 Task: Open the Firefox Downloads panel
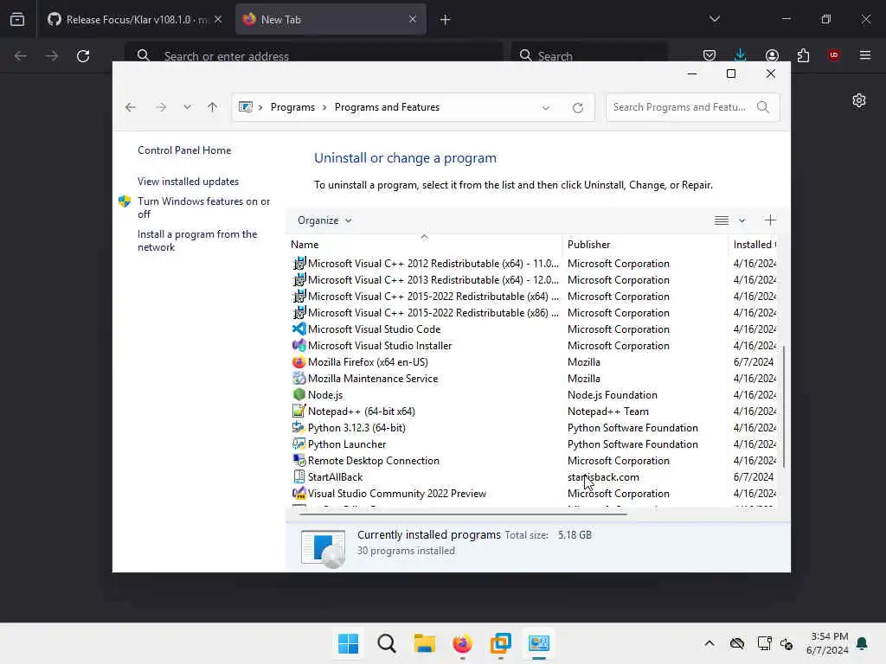[x=741, y=55]
